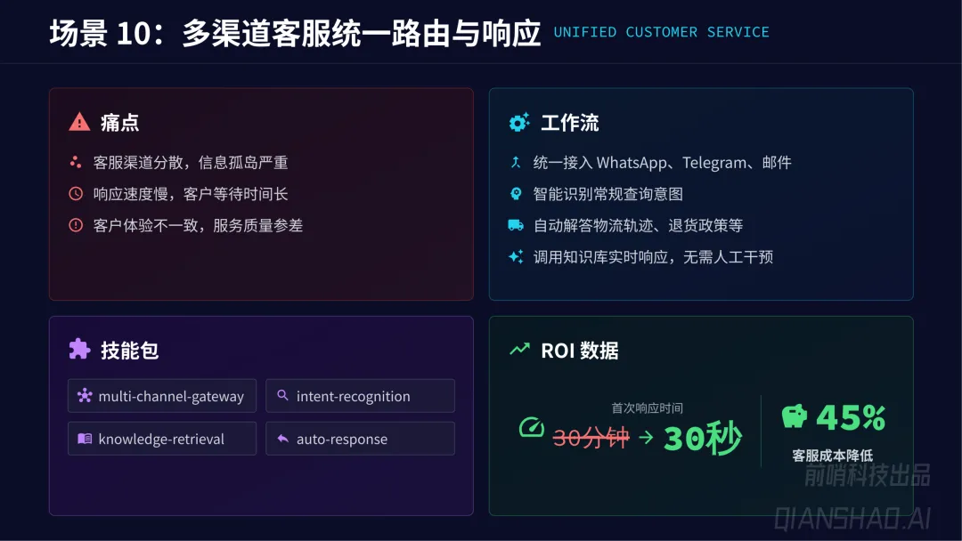Screen dimensions: 962x541
Task: Click the exclamation circle icon by 客户体验不一致
Action: 76,225
